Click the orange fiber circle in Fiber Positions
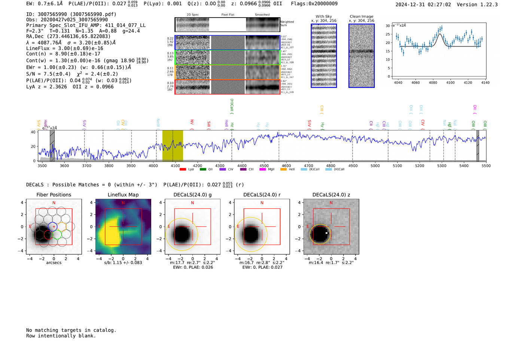Image resolution: width=524 pixels, height=356 pixels. tap(61, 226)
